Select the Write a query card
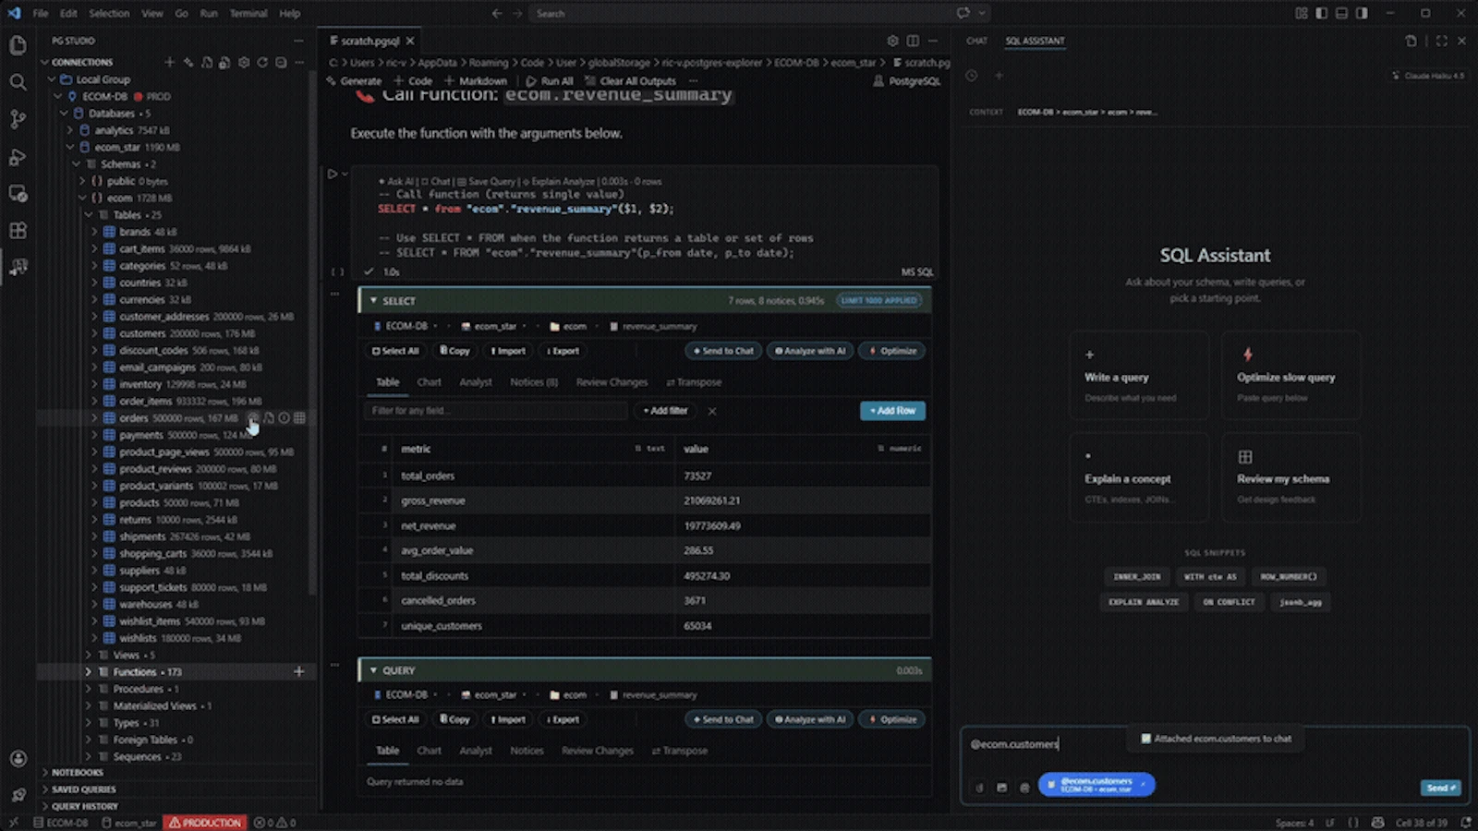Image resolution: width=1478 pixels, height=831 pixels. coord(1140,376)
